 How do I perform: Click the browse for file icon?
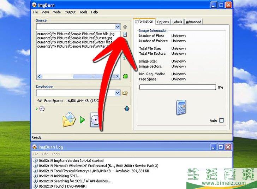(125, 34)
